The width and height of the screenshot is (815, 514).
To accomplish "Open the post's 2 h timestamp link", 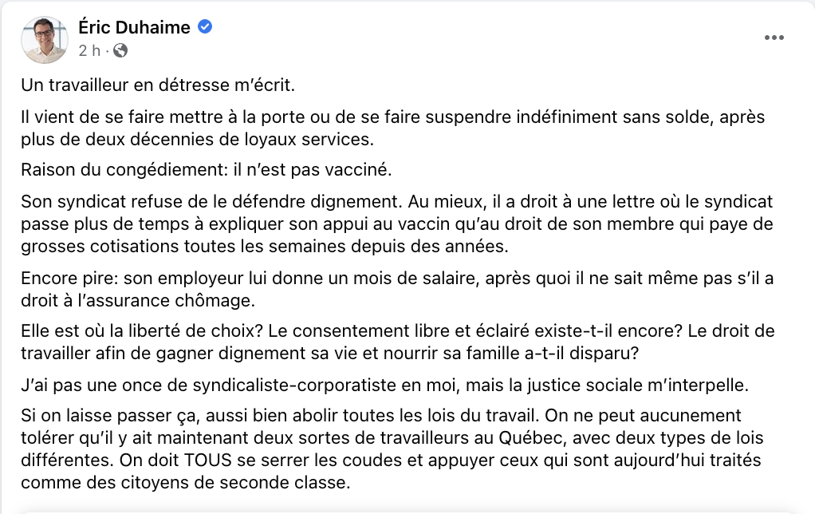I will coord(89,50).
